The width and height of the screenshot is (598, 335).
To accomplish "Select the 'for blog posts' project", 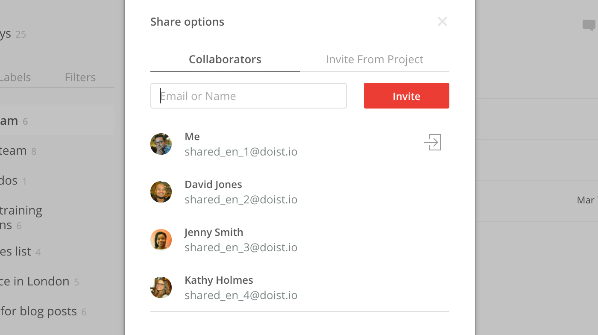I will click(38, 311).
